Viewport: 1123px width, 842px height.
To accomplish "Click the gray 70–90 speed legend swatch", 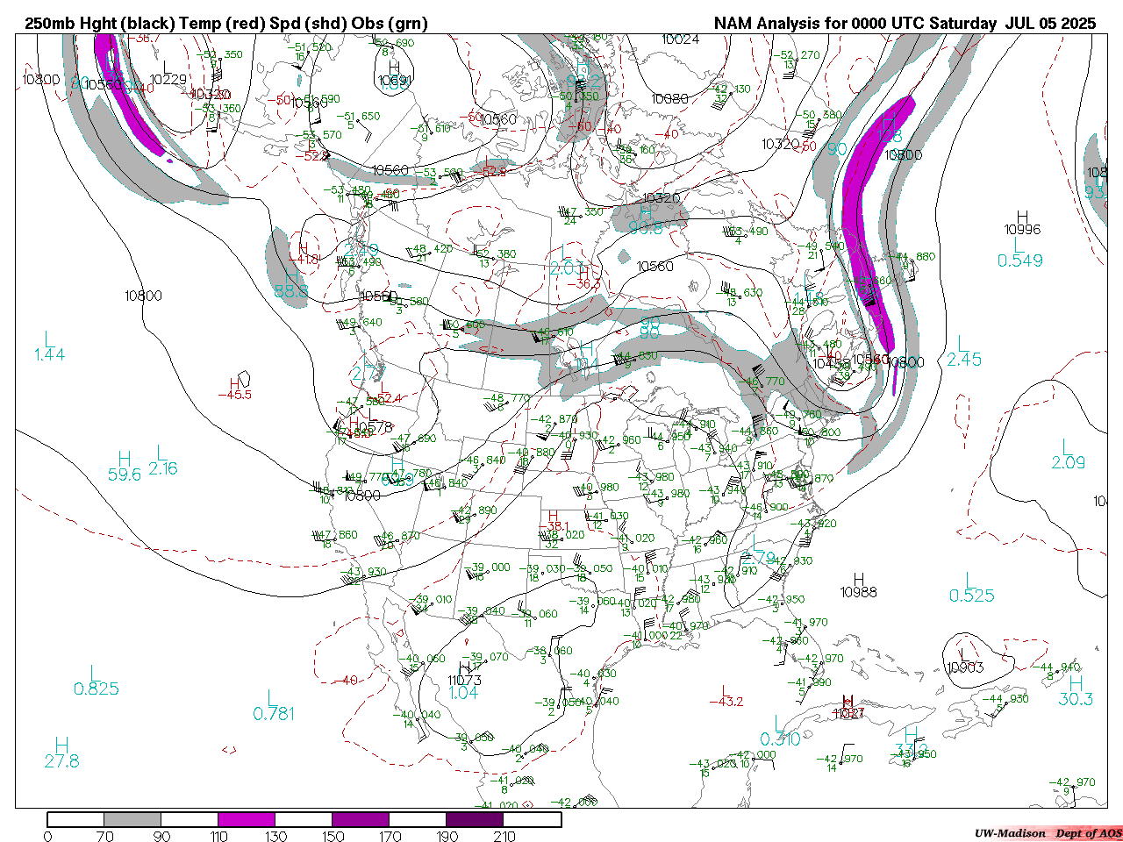I will [132, 820].
